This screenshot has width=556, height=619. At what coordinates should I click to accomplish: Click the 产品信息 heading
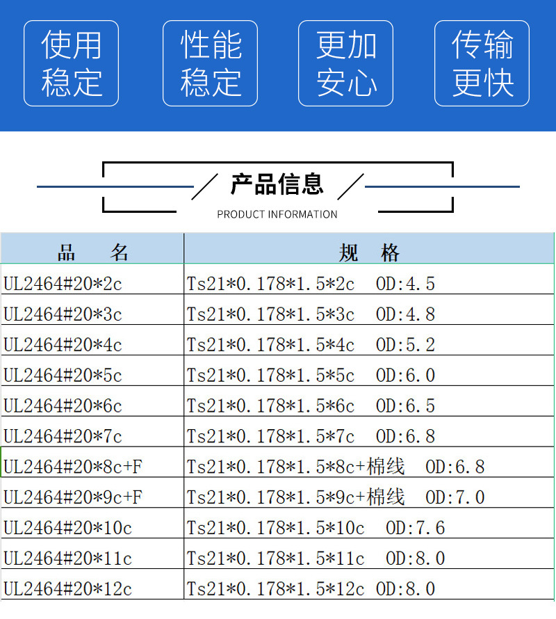coord(277,184)
